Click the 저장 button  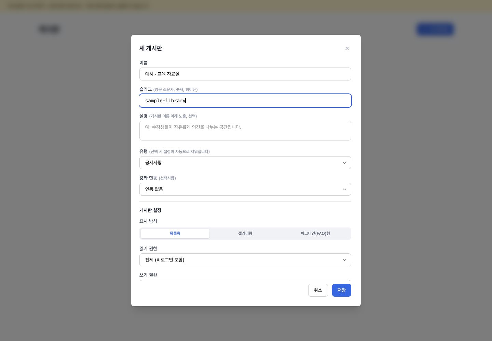coord(342,290)
